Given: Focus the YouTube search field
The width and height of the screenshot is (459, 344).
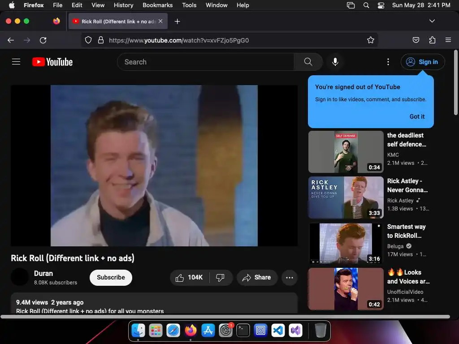Looking at the screenshot, I should tap(205, 62).
